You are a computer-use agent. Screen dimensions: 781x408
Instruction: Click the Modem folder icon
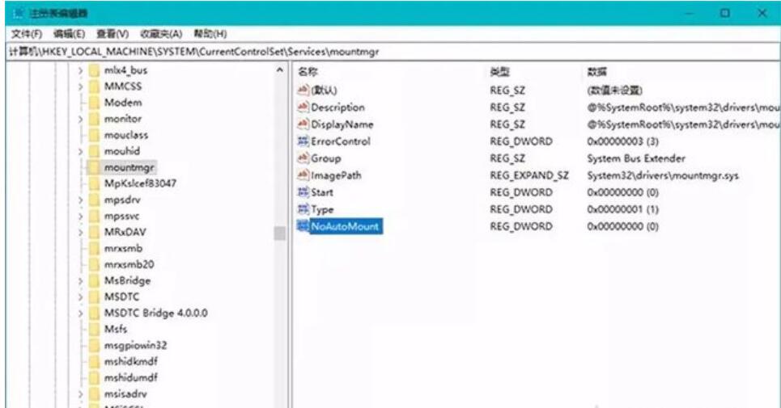pos(94,103)
